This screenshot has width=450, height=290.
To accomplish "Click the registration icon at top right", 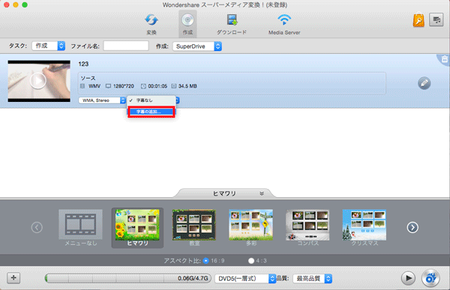I will tap(436, 19).
